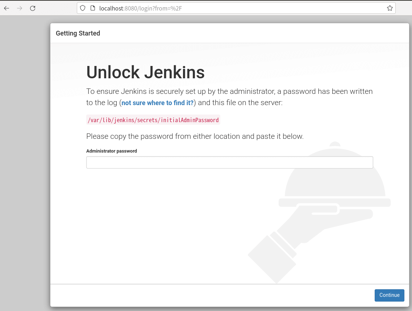Click the browser forward arrow
Viewport: 412px width, 311px height.
[20, 8]
